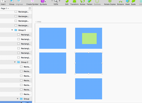This screenshot has width=142, height=103.
Task: Click the Flatten icon
Action: pyautogui.click(x=89, y=1)
